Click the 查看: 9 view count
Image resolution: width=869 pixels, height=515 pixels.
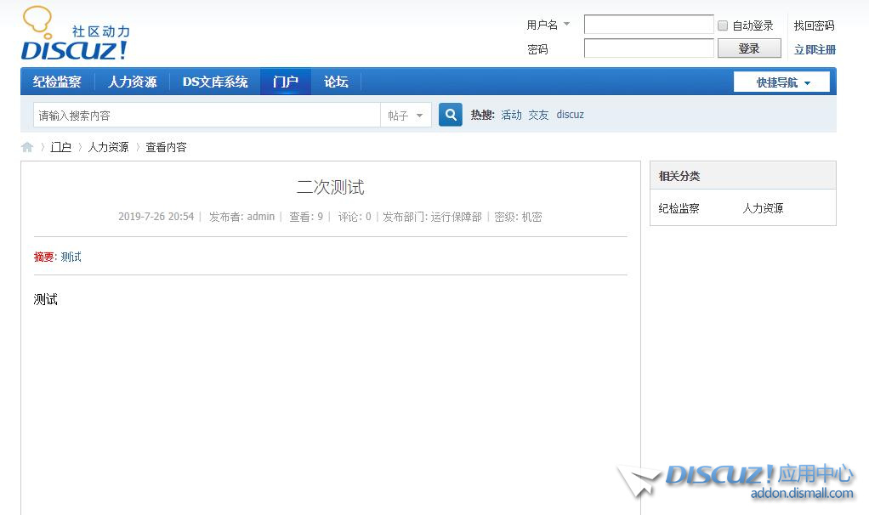pos(306,217)
